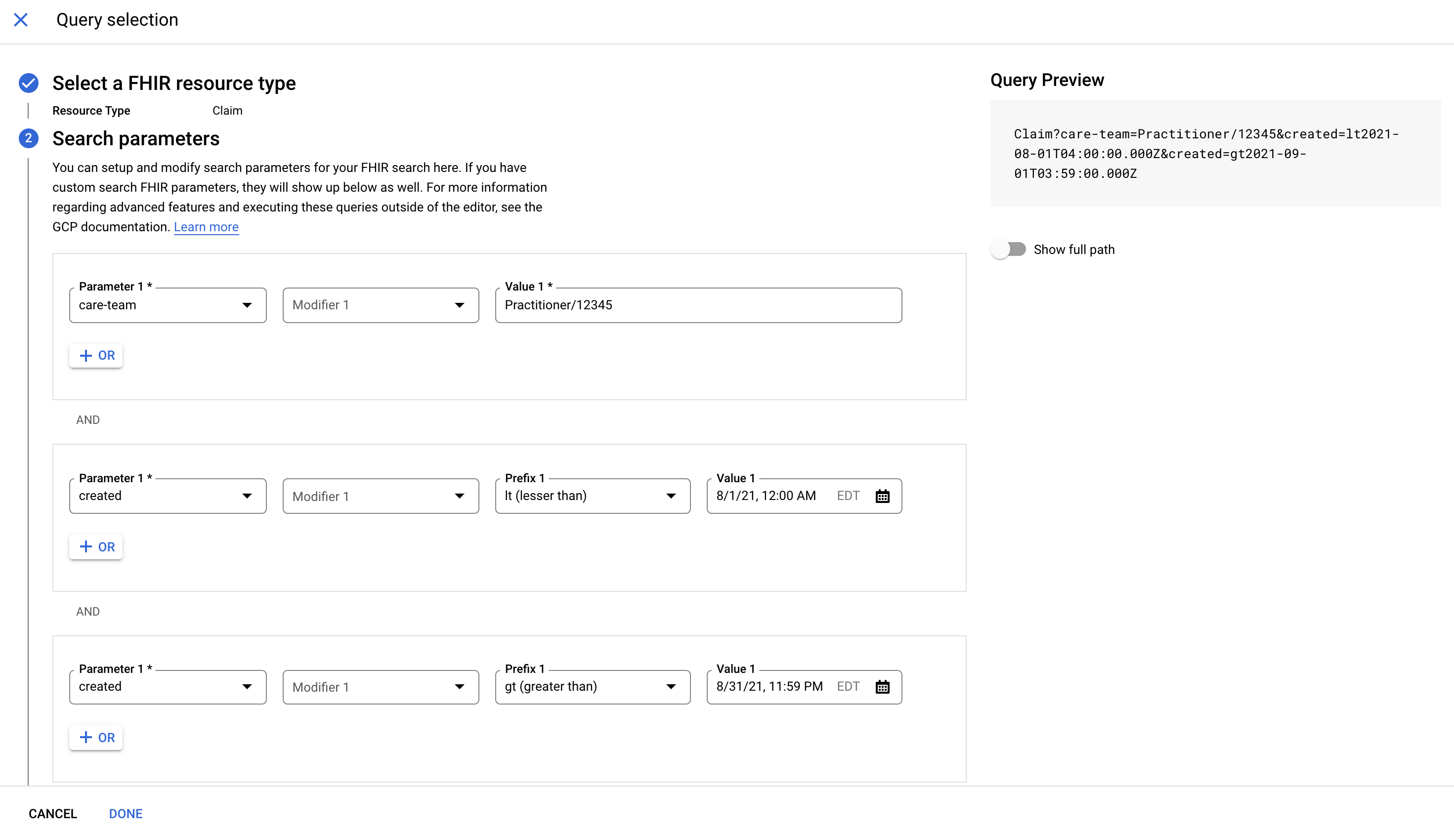Expand the first created Parameter 1 dropdown
This screenshot has width=1454, height=832.
pos(167,496)
